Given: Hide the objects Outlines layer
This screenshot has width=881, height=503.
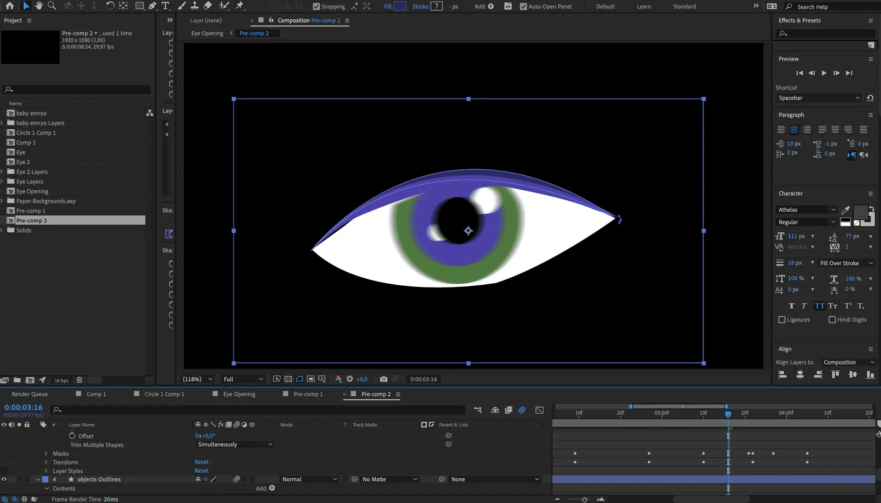Looking at the screenshot, I should click(4, 479).
